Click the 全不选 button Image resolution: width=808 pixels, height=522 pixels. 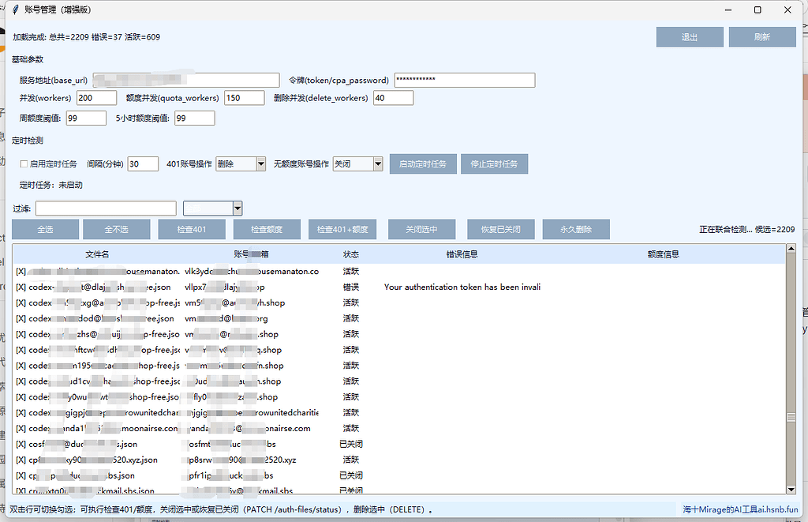(x=117, y=230)
